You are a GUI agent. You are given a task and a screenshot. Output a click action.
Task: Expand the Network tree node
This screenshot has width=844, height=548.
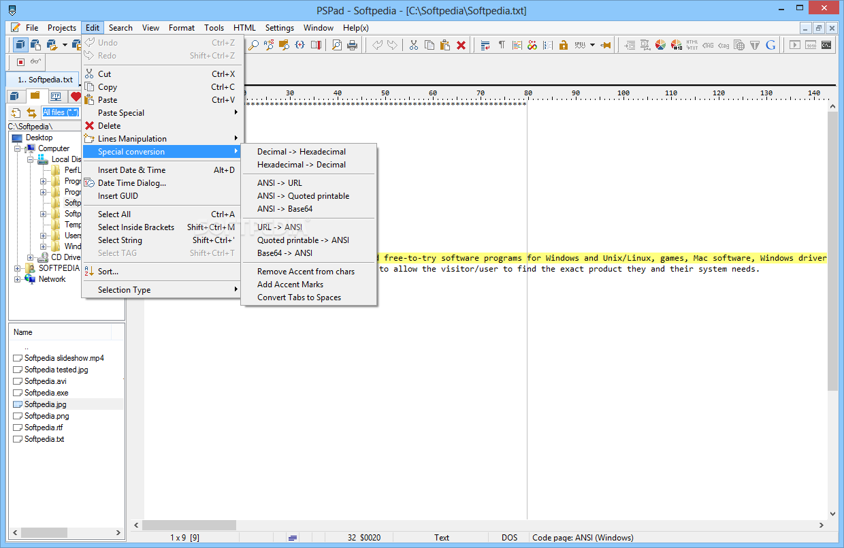18,279
